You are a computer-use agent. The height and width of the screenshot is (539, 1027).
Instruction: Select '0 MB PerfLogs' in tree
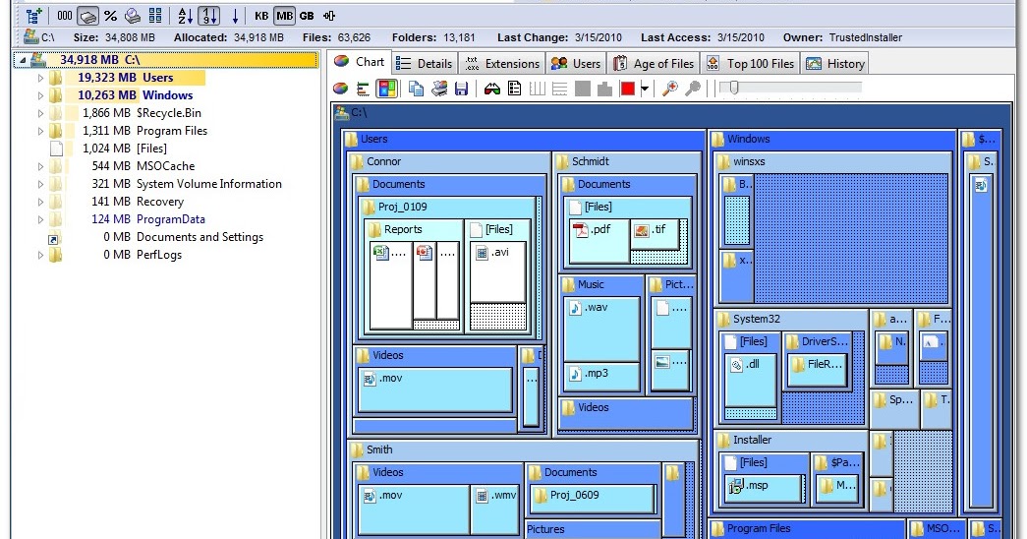(143, 255)
